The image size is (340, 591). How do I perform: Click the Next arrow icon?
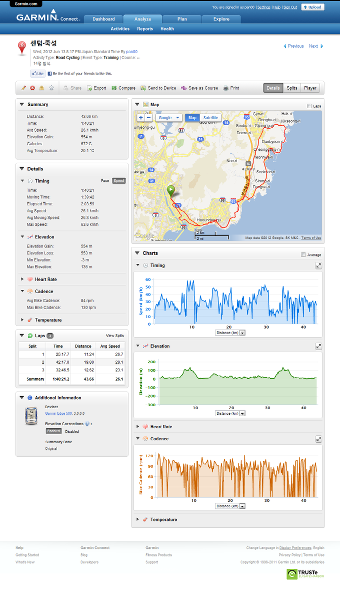[321, 46]
